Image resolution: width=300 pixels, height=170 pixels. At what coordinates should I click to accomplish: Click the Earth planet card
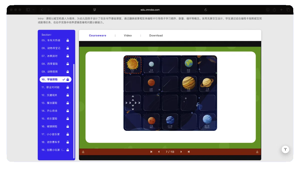[x=189, y=65]
